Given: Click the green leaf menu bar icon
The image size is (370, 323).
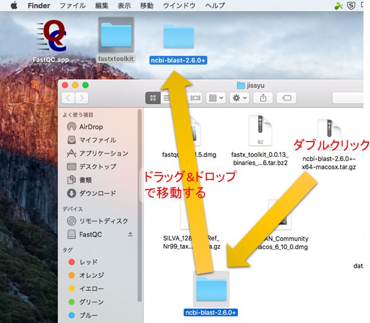Looking at the screenshot, I should (338, 5).
